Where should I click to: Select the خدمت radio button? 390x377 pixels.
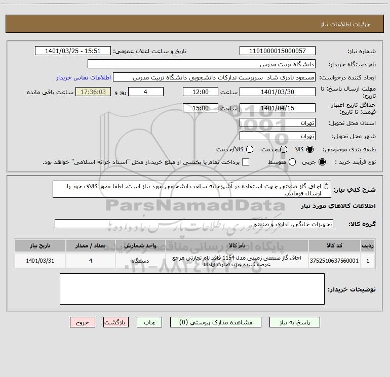pyautogui.click(x=284, y=149)
